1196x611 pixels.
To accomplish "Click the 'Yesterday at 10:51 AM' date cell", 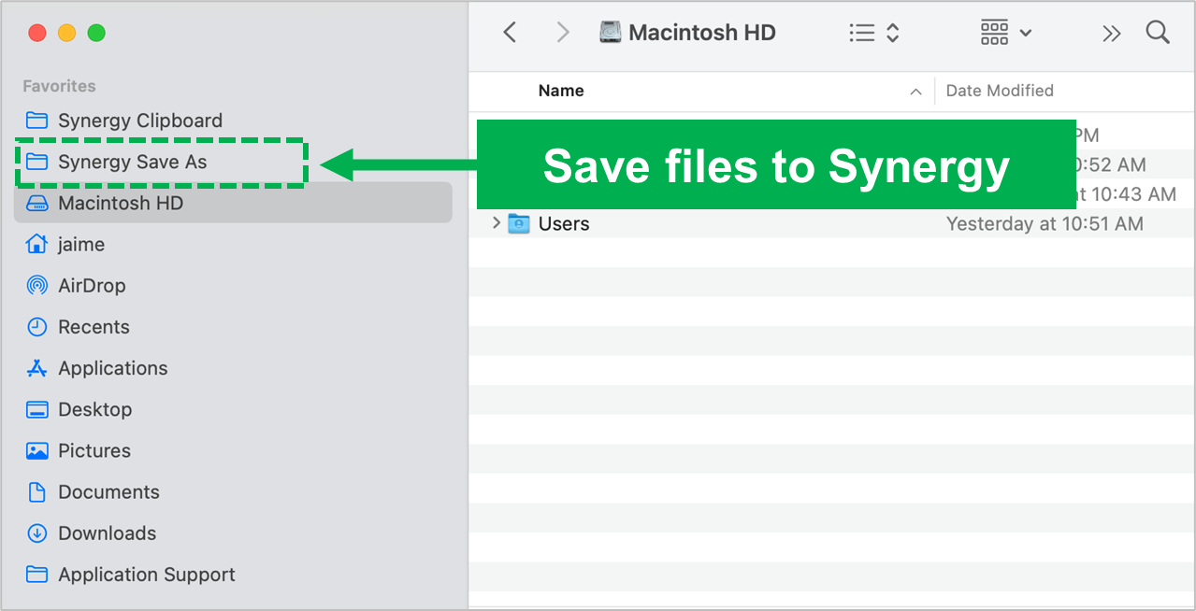I will (x=1045, y=223).
